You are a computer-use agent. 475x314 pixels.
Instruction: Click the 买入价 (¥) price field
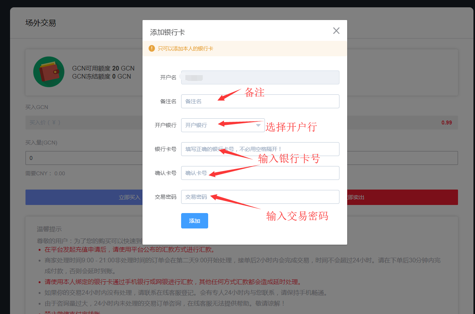click(84, 123)
